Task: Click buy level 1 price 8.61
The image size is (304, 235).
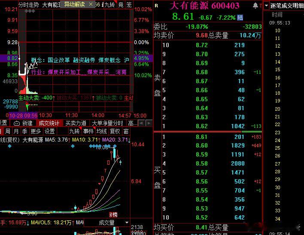Action: point(202,137)
